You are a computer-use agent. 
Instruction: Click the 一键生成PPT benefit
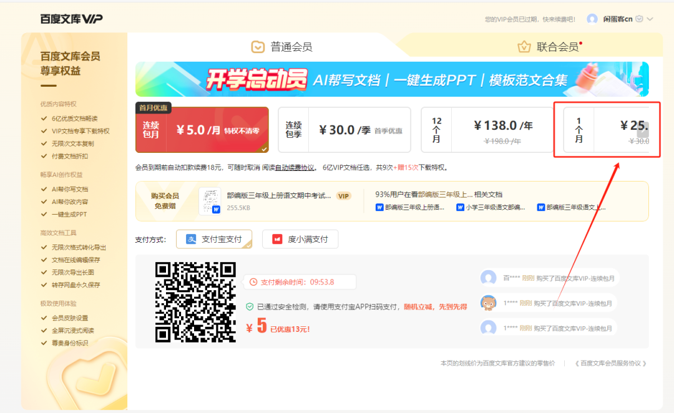(x=69, y=215)
